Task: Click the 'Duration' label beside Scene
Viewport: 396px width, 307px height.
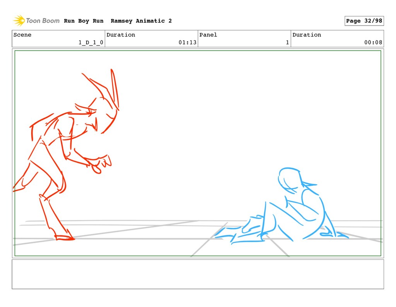Action: [x=121, y=34]
